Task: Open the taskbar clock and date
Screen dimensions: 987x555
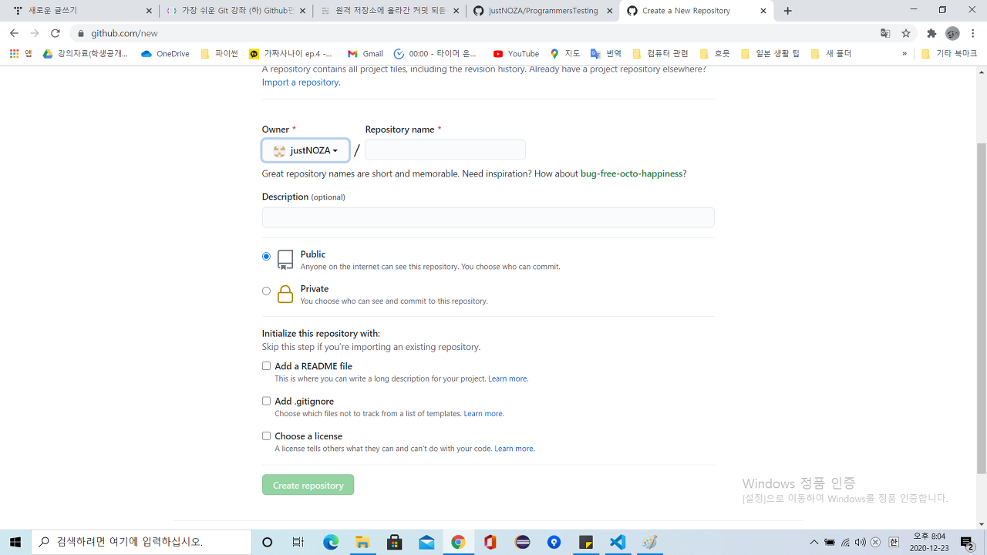Action: (928, 542)
